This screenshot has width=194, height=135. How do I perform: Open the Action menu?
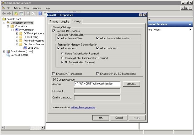17,8
